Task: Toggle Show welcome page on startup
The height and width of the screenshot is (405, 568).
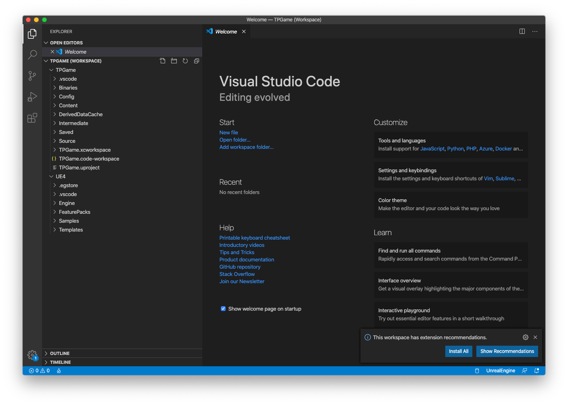Action: click(x=223, y=309)
